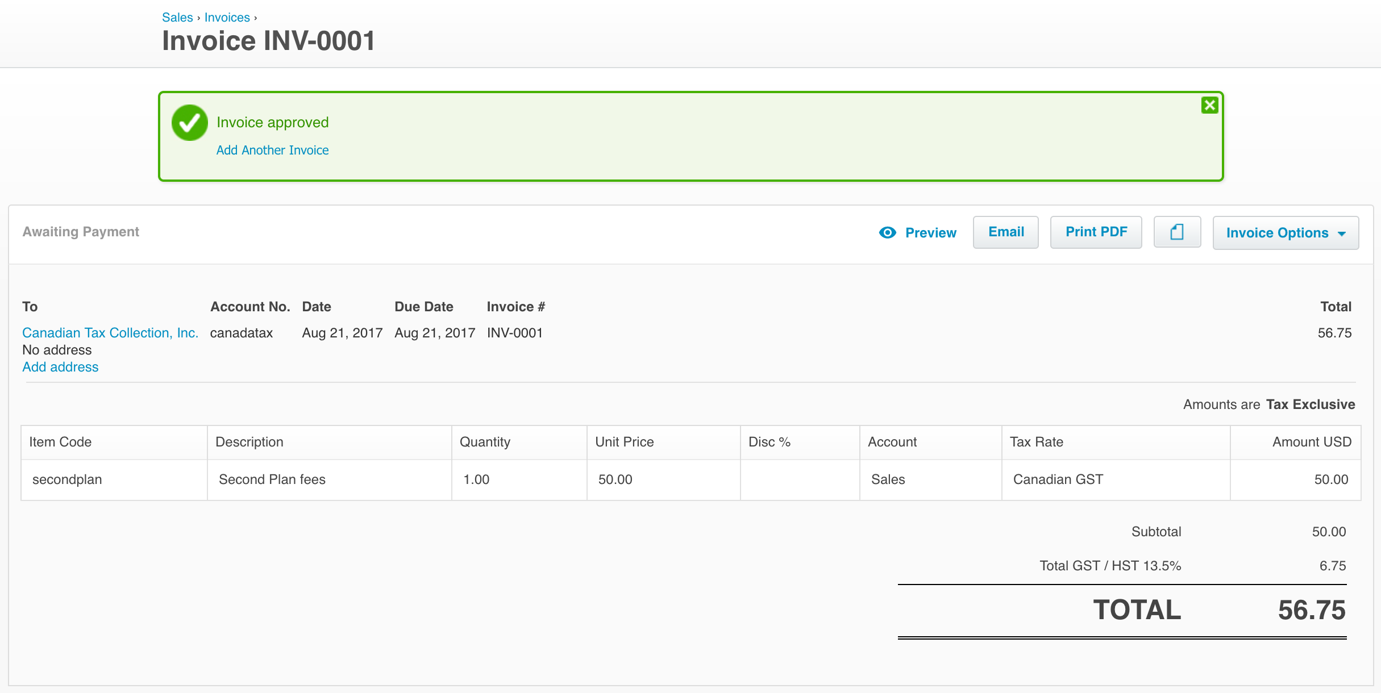Click the TOTAL amount 56.75

(x=1312, y=609)
